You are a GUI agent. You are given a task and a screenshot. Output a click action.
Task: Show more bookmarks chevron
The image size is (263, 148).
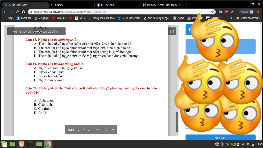231,18
